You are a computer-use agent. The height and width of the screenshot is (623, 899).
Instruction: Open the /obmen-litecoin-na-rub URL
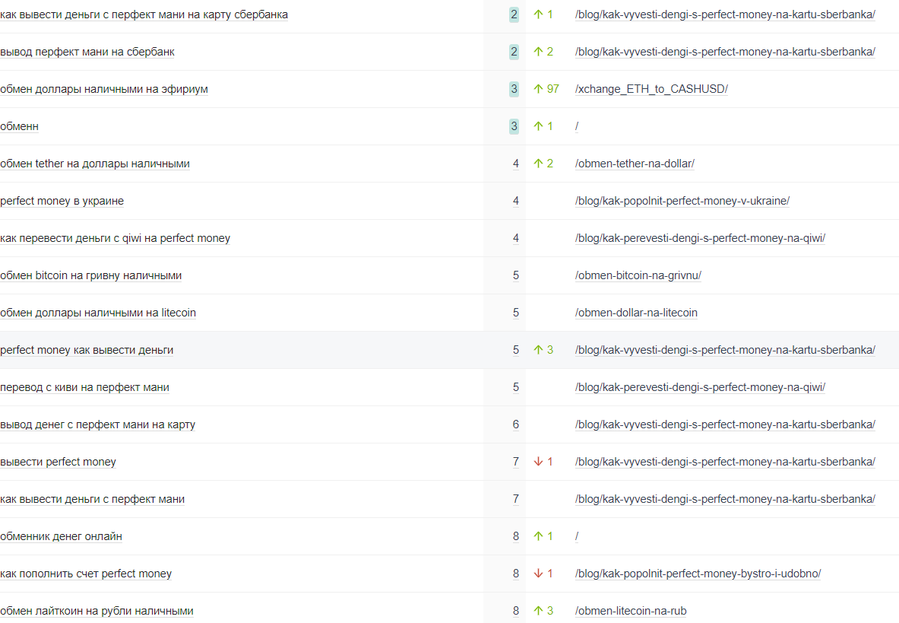coord(631,611)
